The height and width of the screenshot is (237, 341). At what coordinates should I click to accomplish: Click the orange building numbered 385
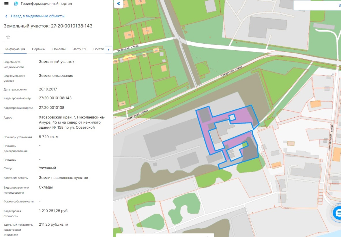[x=147, y=31]
